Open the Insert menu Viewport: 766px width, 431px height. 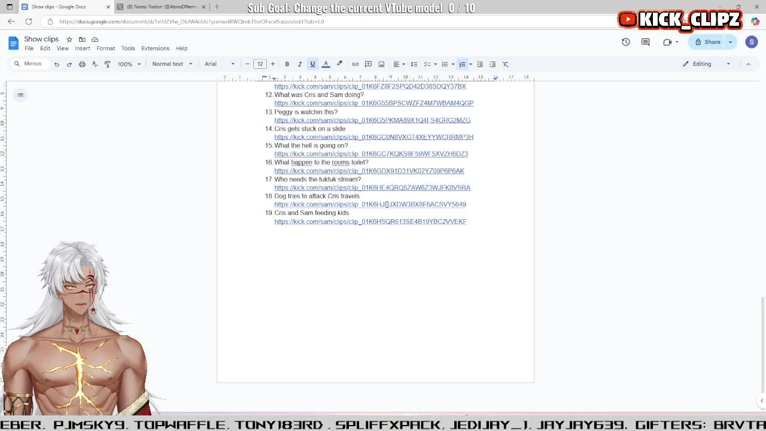click(x=83, y=48)
